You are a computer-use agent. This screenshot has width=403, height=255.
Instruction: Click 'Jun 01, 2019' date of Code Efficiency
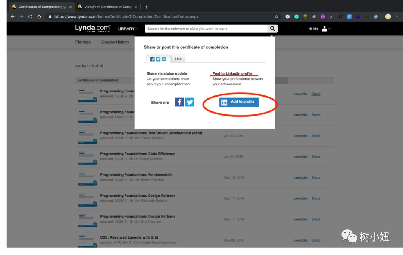click(x=233, y=157)
